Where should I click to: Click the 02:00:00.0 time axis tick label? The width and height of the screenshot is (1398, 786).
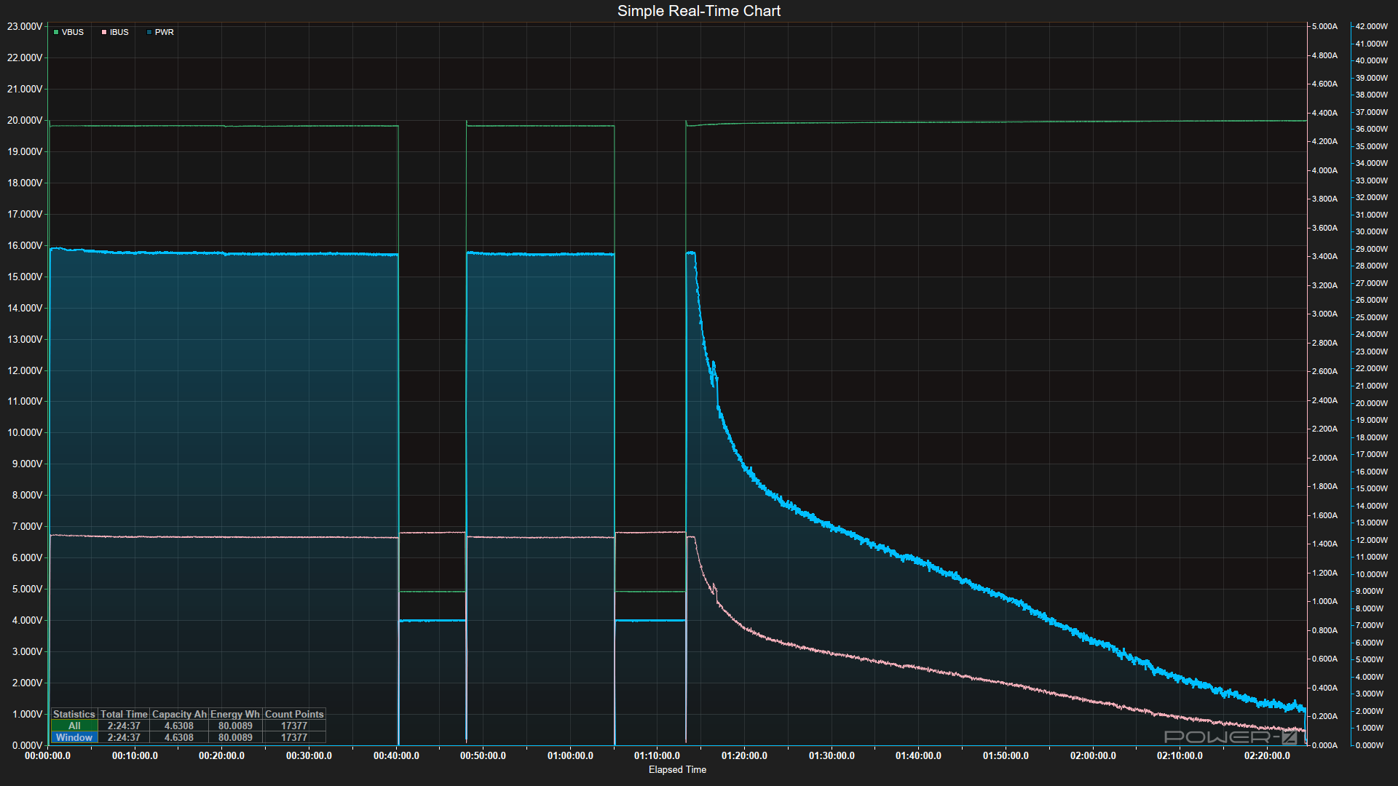coord(1093,755)
